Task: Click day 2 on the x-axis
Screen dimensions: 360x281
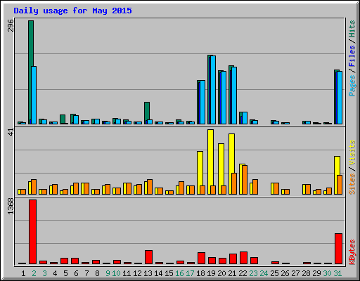Action: tap(34, 273)
